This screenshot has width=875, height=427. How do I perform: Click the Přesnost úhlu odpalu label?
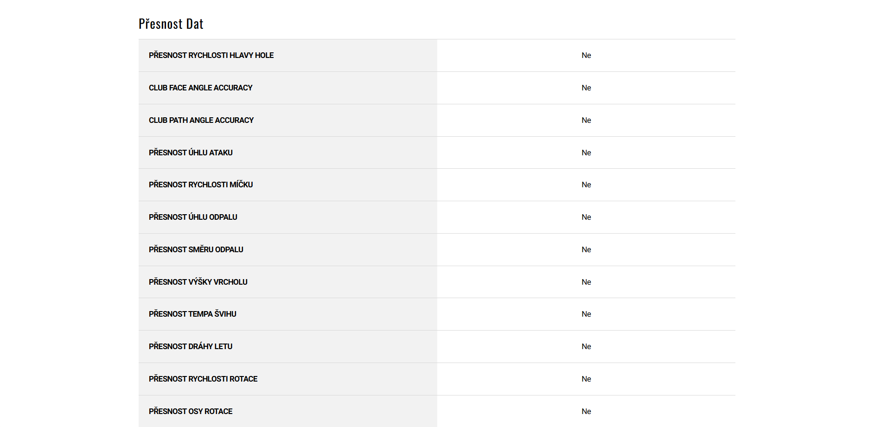pyautogui.click(x=193, y=217)
